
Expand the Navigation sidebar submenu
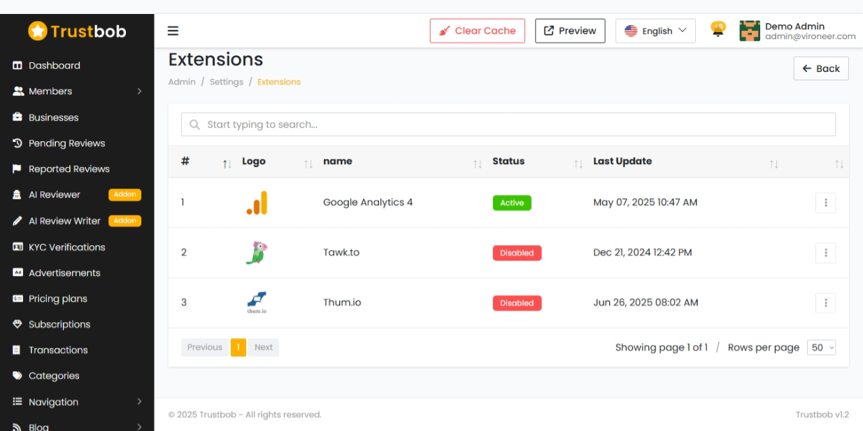point(139,402)
